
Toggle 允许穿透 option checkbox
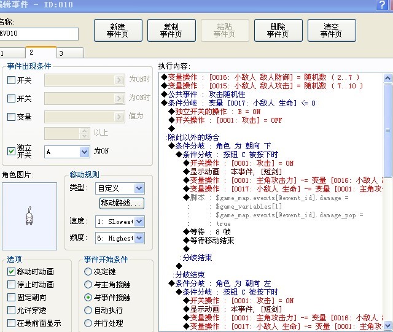pos(11,310)
